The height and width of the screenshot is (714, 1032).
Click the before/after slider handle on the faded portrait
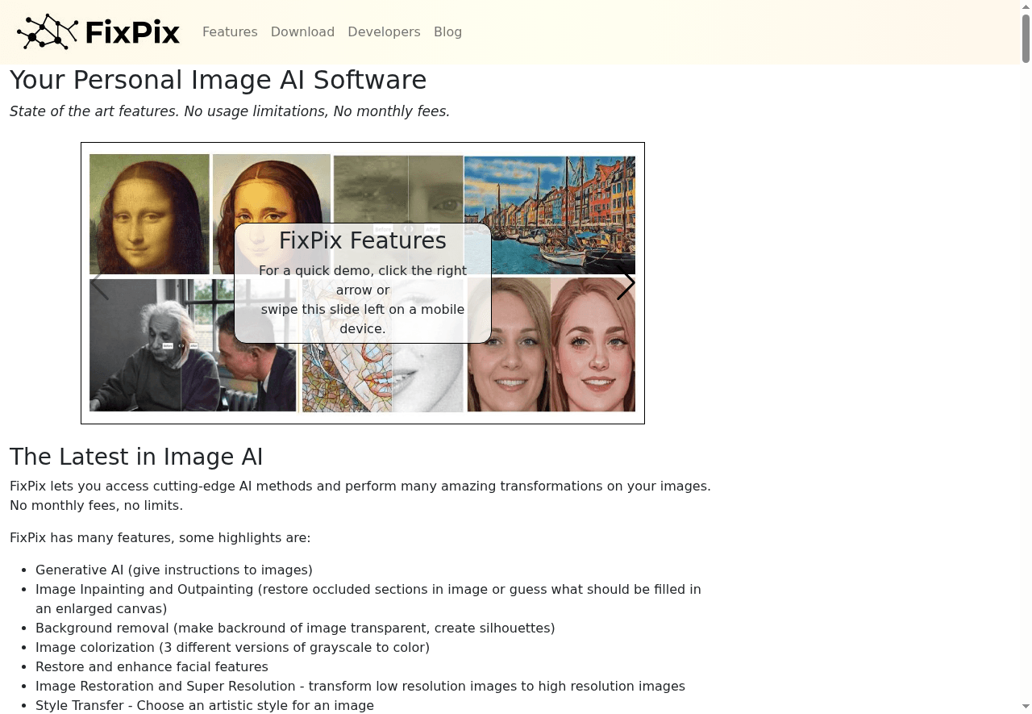410,229
